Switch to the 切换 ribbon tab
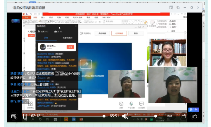 59,18
